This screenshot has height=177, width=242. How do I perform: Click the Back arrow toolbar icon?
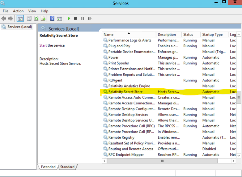[x=4, y=19]
